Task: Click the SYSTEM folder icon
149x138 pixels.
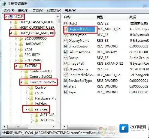Action: (x=21, y=66)
